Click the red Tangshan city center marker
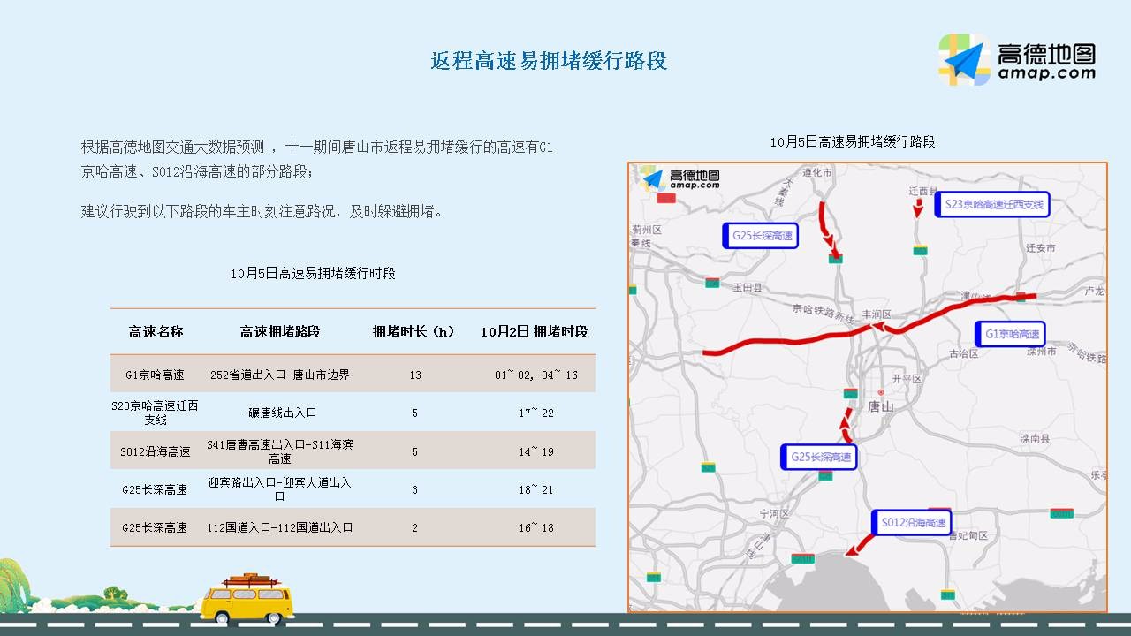The height and width of the screenshot is (636, 1131). (880, 392)
